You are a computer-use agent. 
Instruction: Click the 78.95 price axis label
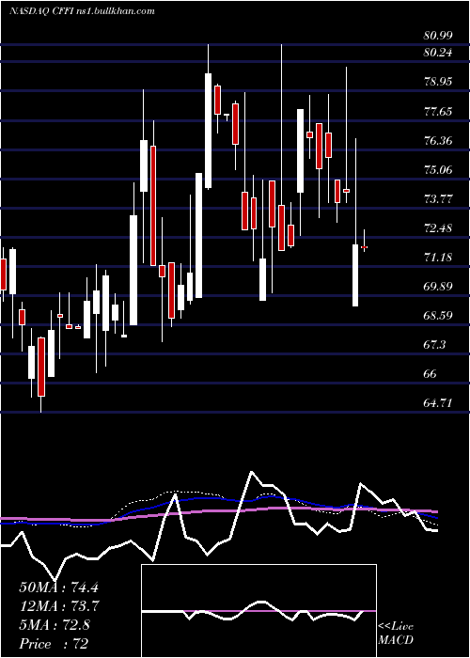click(x=438, y=82)
